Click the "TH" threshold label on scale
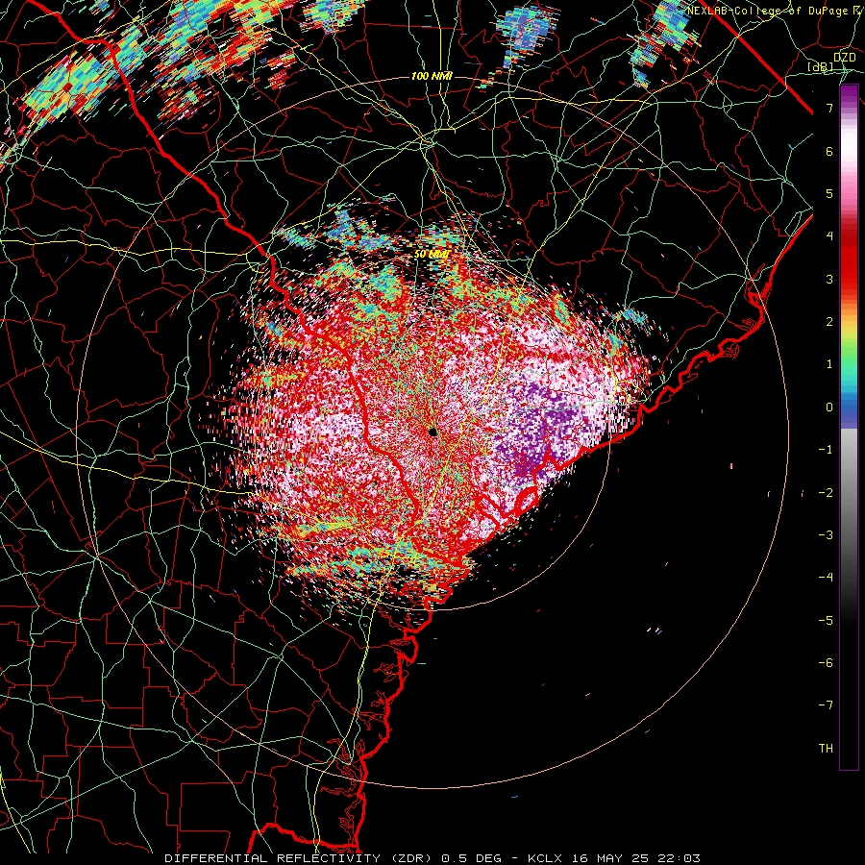 826,749
